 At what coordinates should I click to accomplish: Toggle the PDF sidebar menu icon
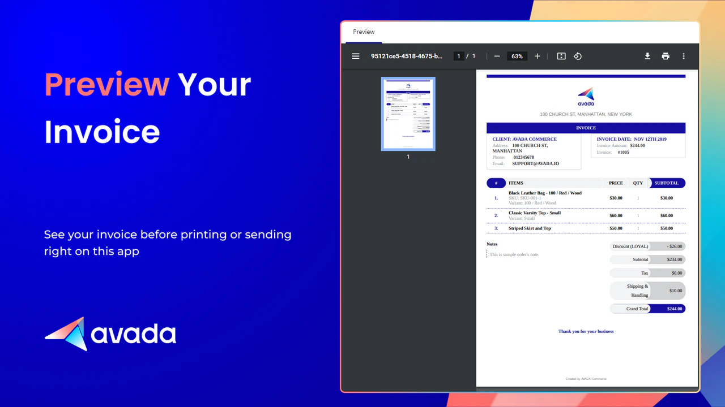pos(356,56)
